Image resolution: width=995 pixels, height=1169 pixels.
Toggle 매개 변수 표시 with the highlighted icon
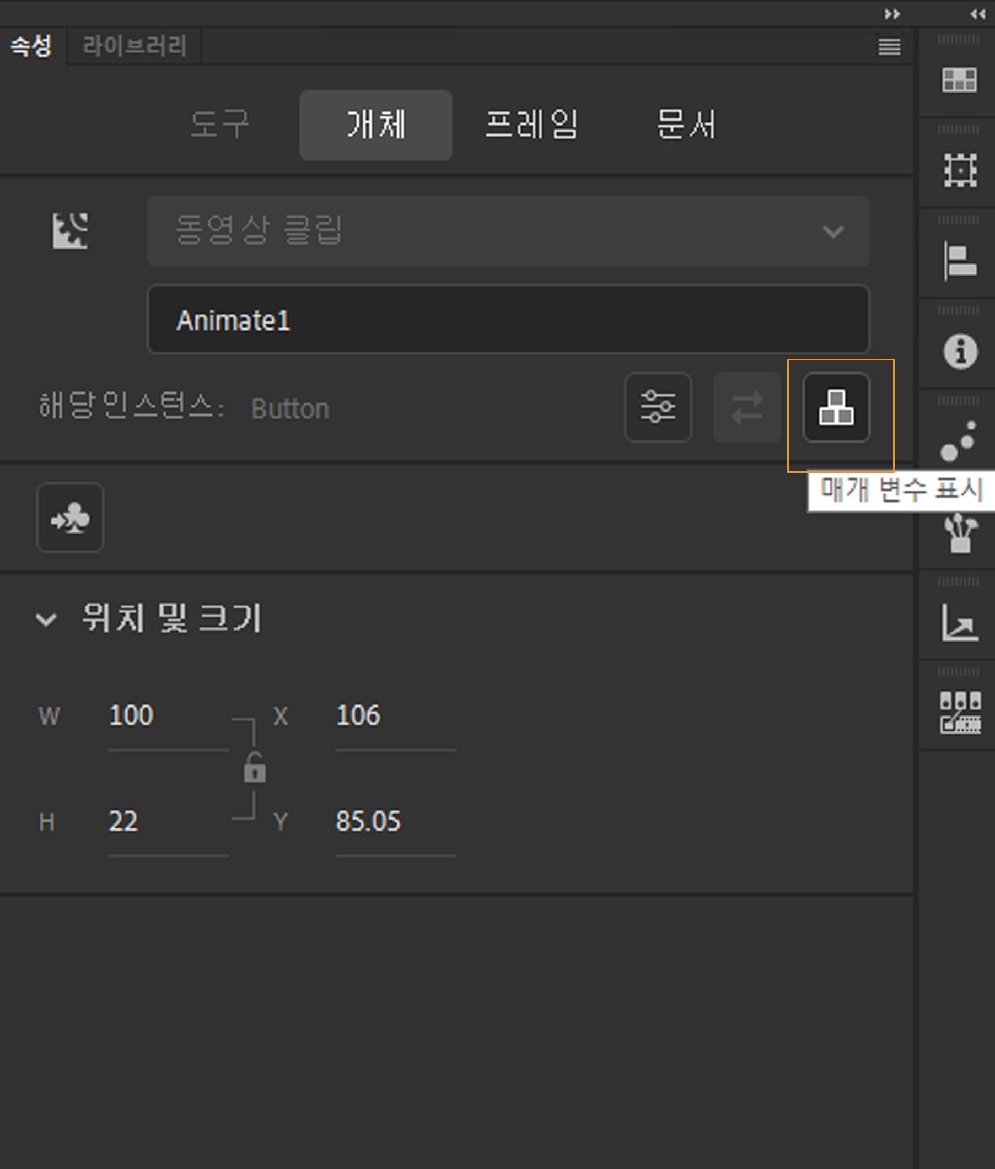click(836, 407)
